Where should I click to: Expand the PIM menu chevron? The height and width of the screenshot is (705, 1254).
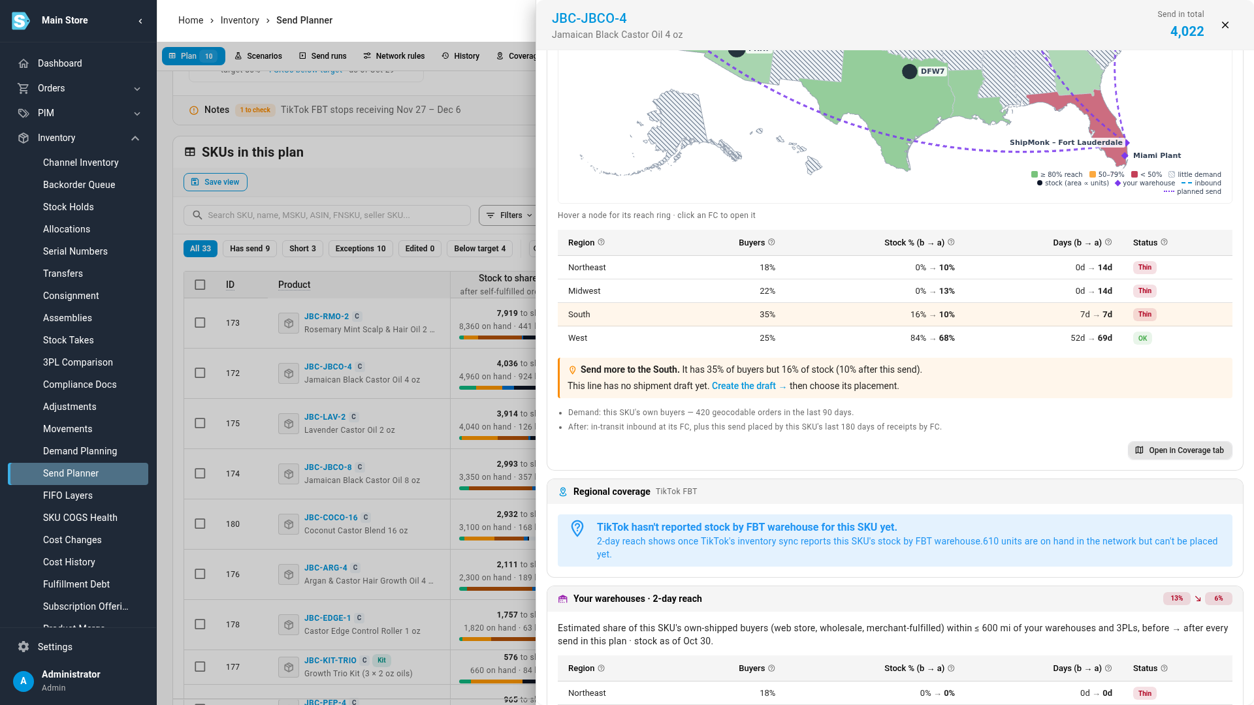(137, 114)
